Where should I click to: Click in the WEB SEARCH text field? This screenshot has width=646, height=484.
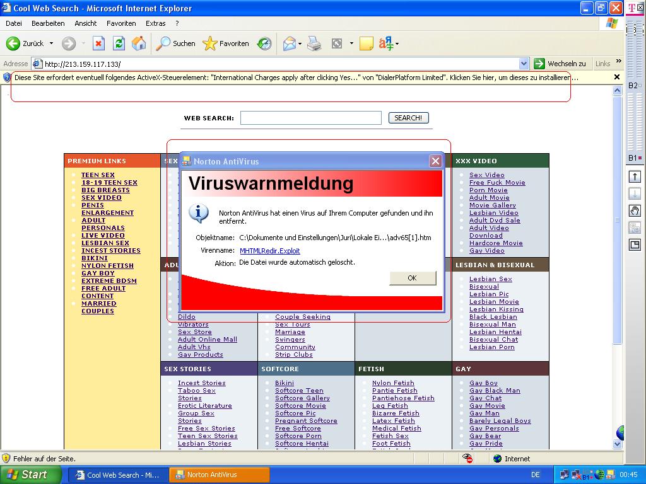coord(310,118)
